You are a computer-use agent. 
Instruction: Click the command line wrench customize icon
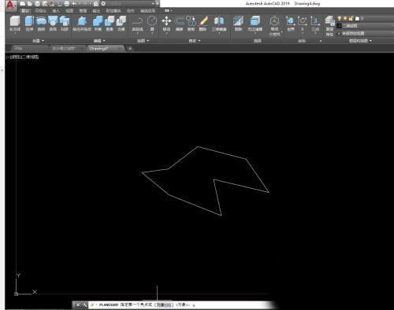click(x=85, y=304)
